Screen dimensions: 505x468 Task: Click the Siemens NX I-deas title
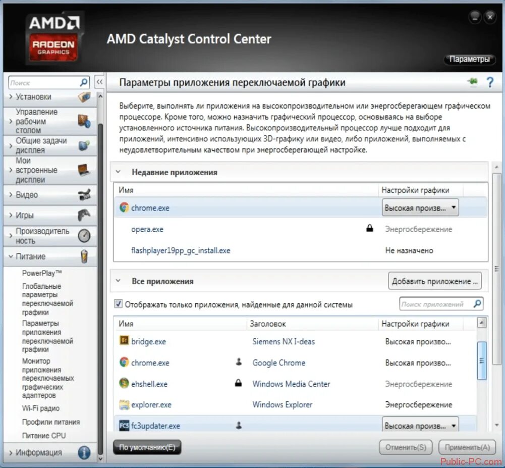(284, 341)
